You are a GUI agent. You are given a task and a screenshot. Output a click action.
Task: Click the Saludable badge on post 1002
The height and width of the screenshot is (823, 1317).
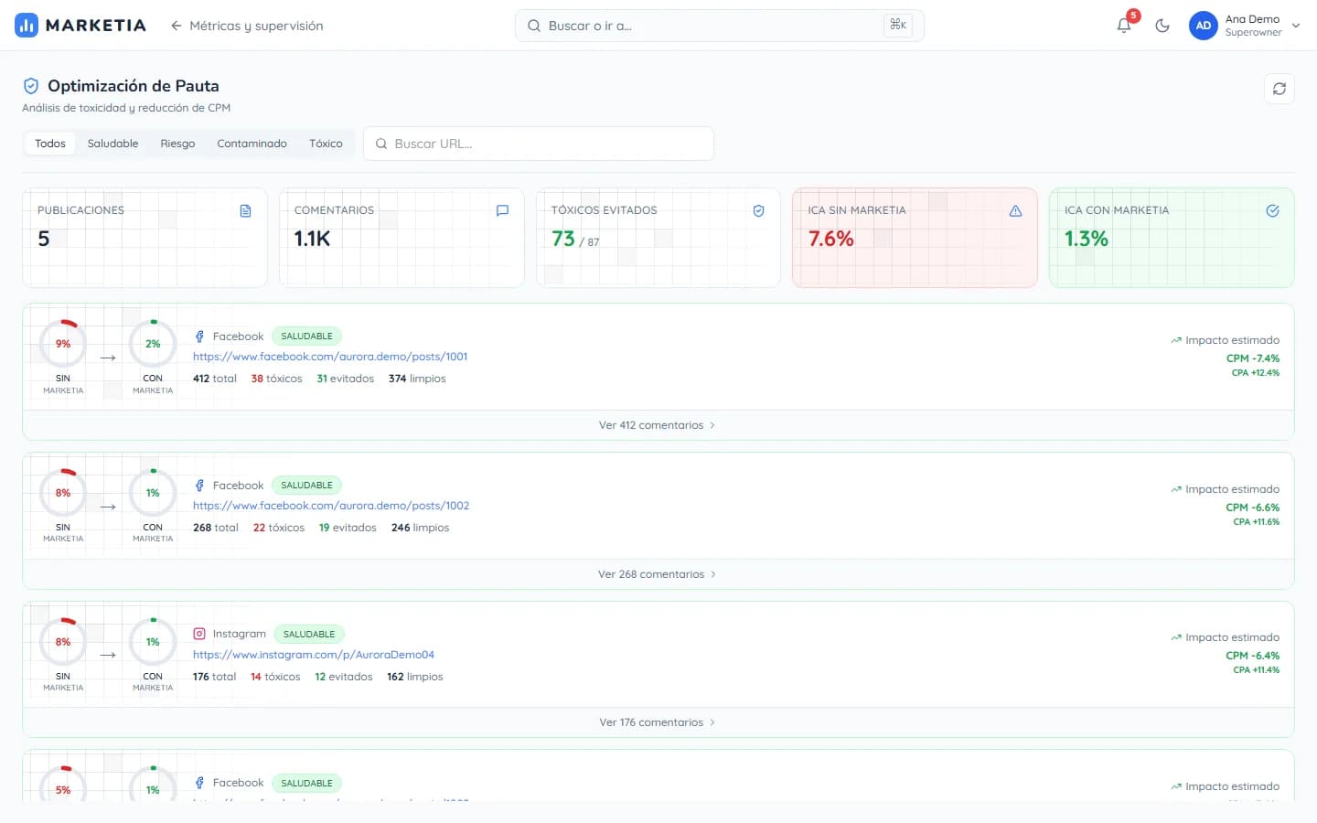tap(306, 486)
